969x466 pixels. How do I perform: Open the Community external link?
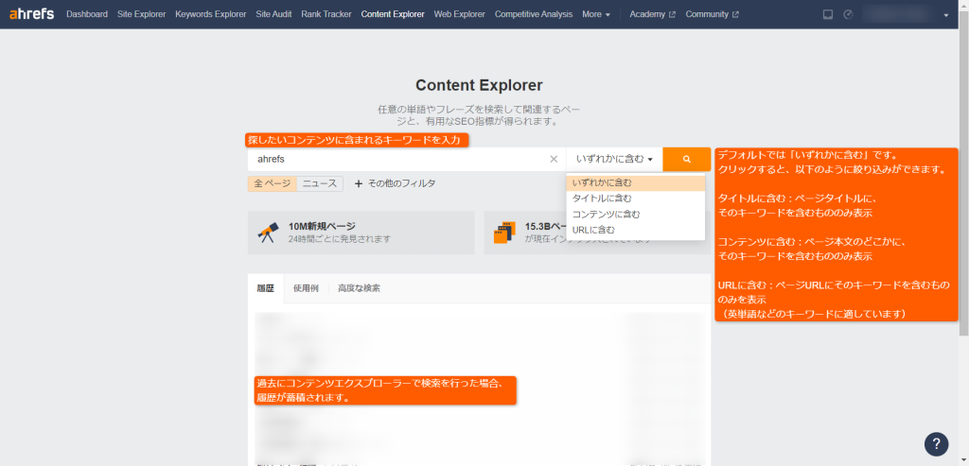click(x=712, y=14)
